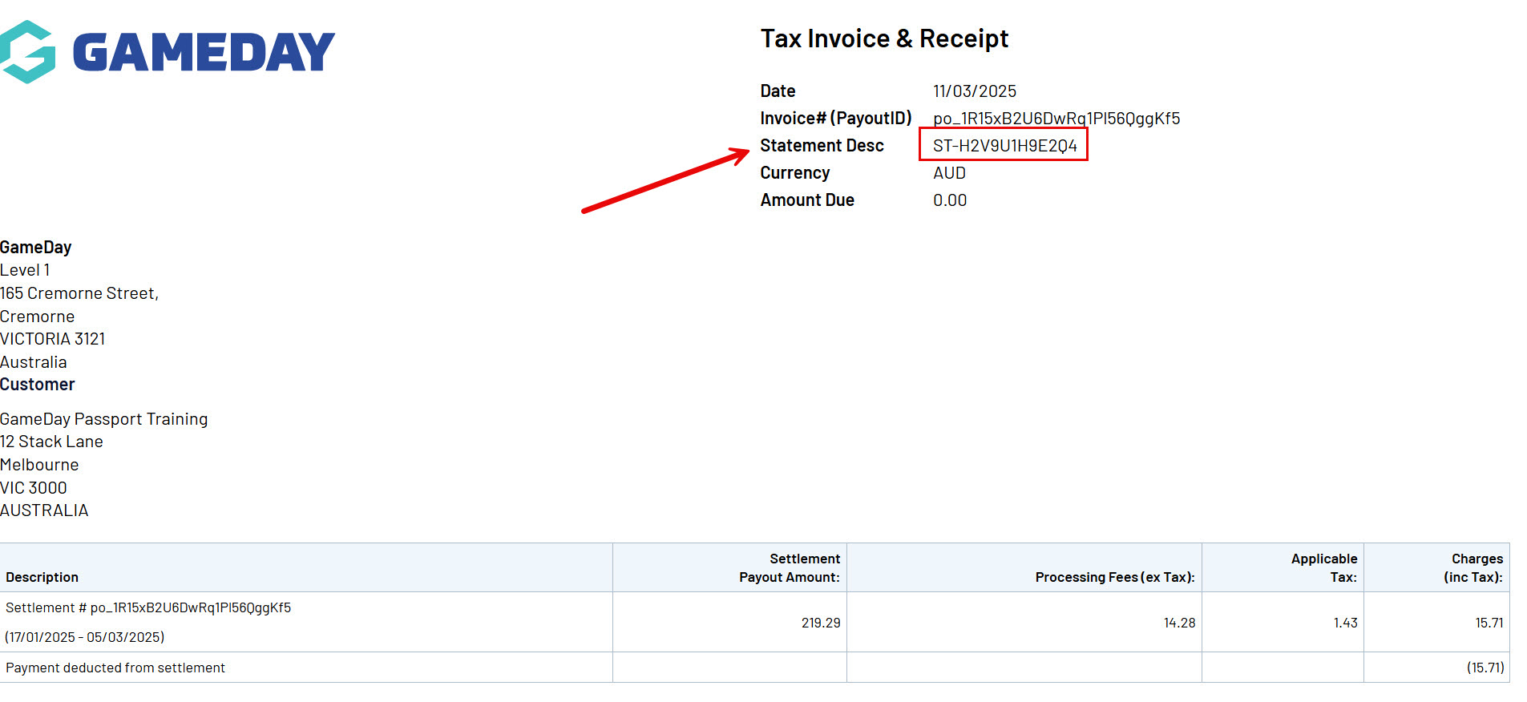This screenshot has height=702, width=1527.
Task: Click the teal GameDay hexagon logo icon
Action: pos(27,52)
